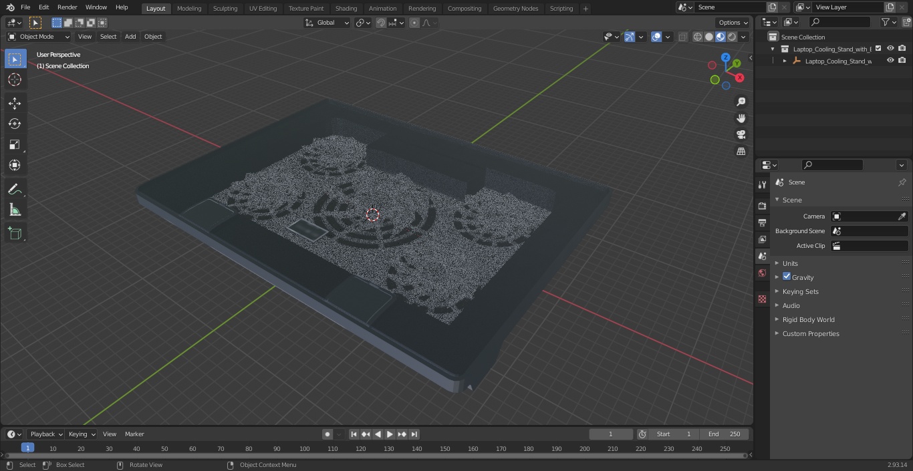Activate the Annotate pencil tool
The width and height of the screenshot is (913, 471).
coord(15,190)
